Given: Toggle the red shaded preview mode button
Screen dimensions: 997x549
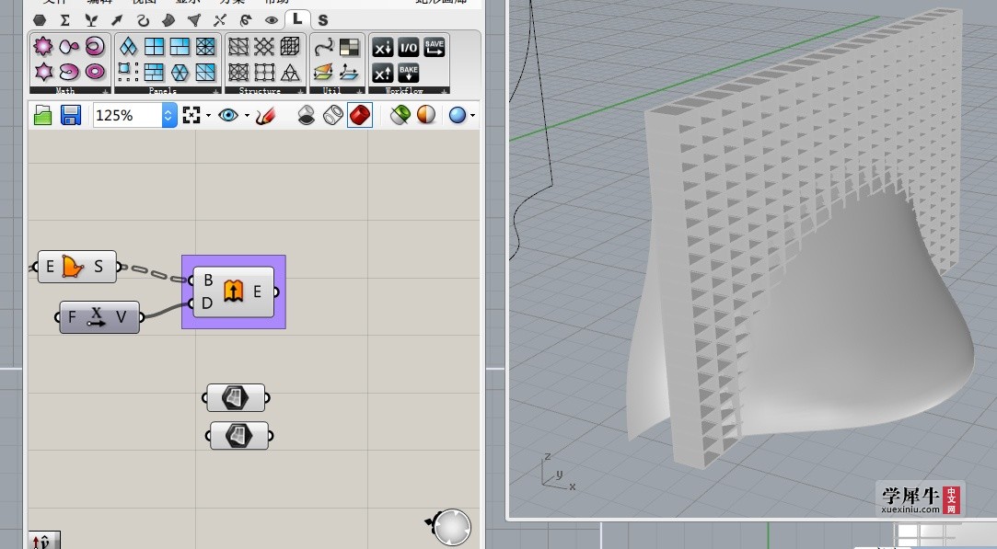Looking at the screenshot, I should click(x=360, y=115).
